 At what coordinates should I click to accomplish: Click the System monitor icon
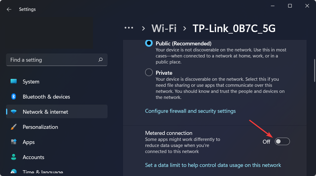tap(14, 82)
